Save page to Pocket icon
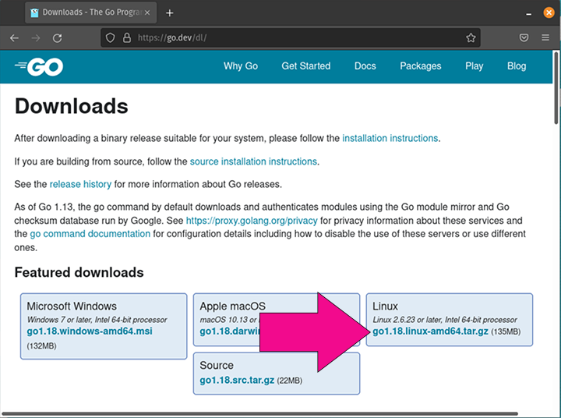The width and height of the screenshot is (561, 418). 524,37
